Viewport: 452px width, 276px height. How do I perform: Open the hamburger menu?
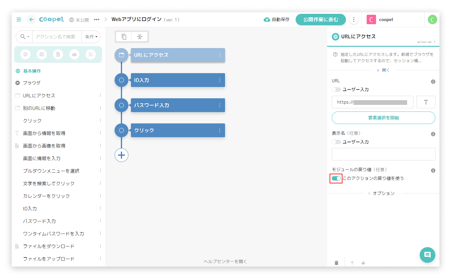(x=19, y=19)
